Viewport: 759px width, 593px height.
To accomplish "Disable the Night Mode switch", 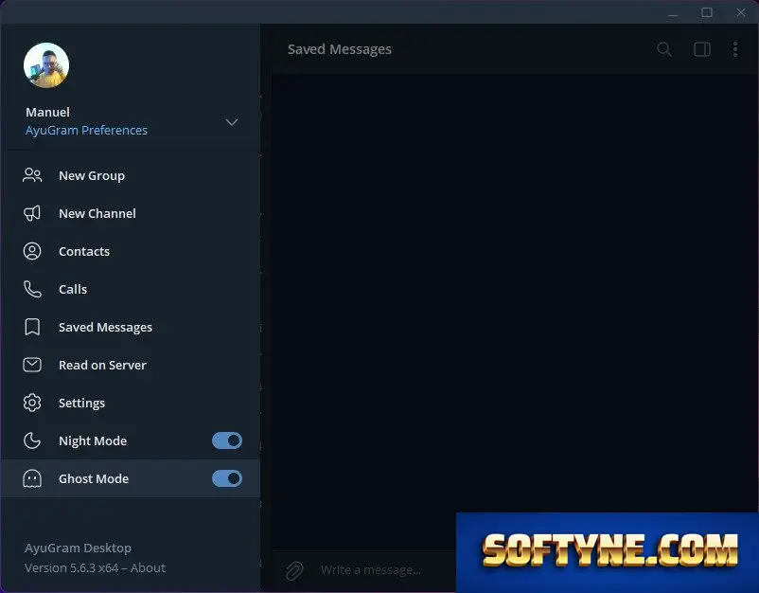I will (x=227, y=440).
